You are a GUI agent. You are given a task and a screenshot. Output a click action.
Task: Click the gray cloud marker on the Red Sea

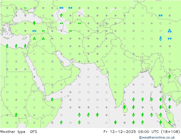pos(34,77)
